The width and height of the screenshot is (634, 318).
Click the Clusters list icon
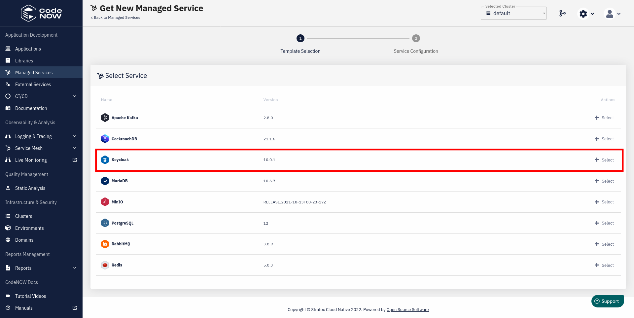click(8, 216)
